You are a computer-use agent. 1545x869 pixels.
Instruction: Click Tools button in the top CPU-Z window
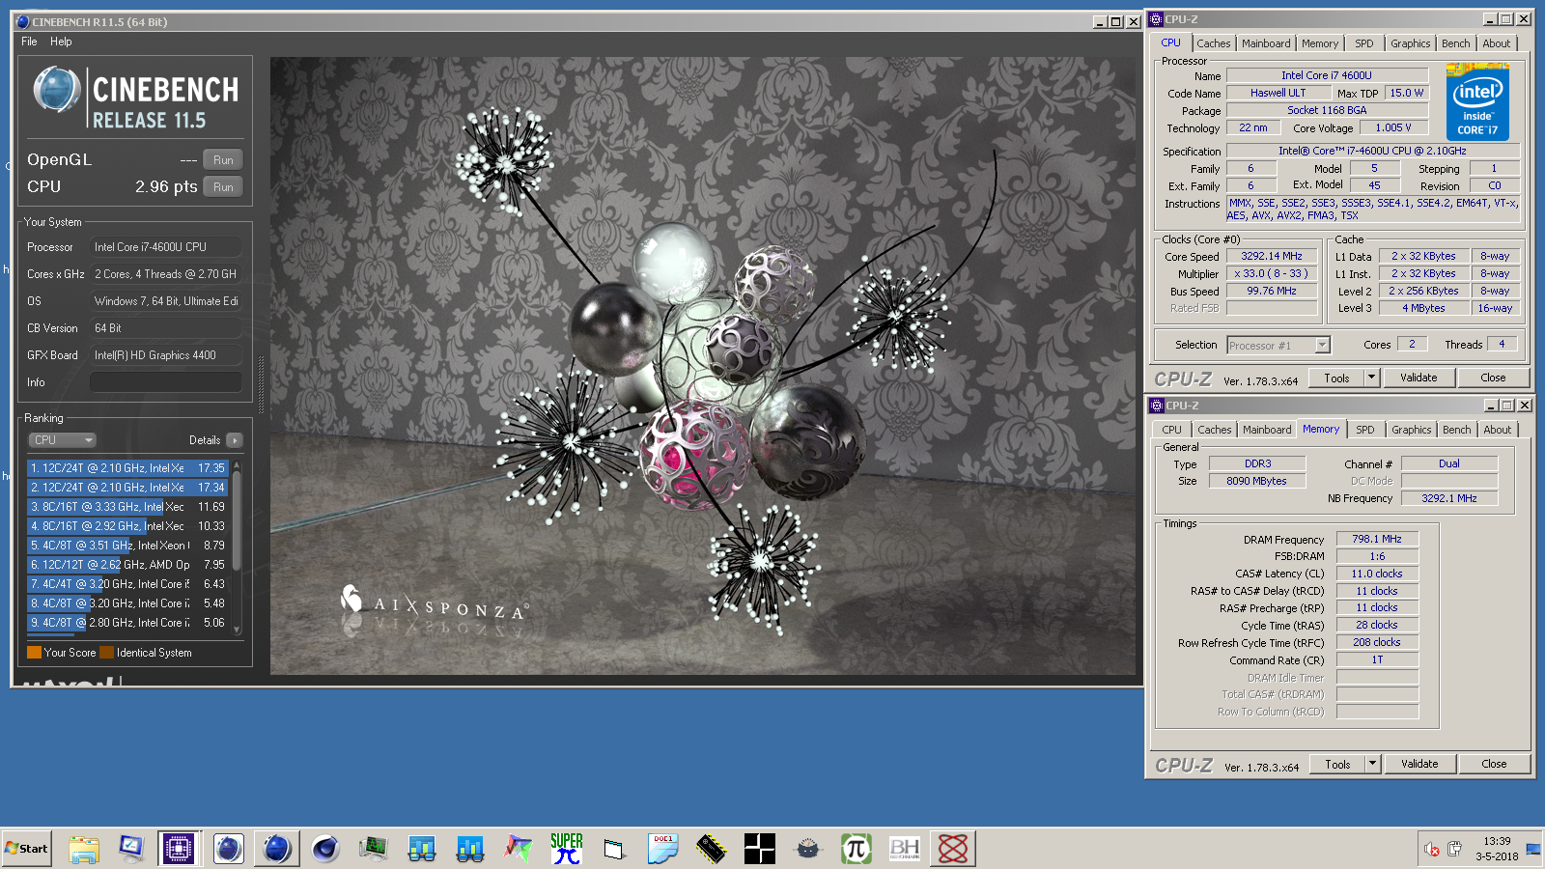point(1336,378)
